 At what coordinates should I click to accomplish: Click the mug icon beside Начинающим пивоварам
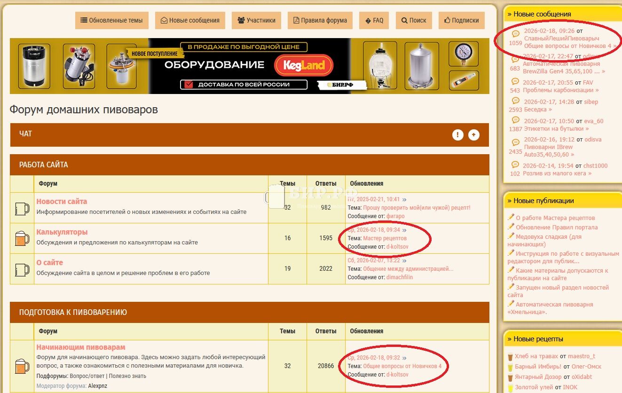pyautogui.click(x=22, y=366)
